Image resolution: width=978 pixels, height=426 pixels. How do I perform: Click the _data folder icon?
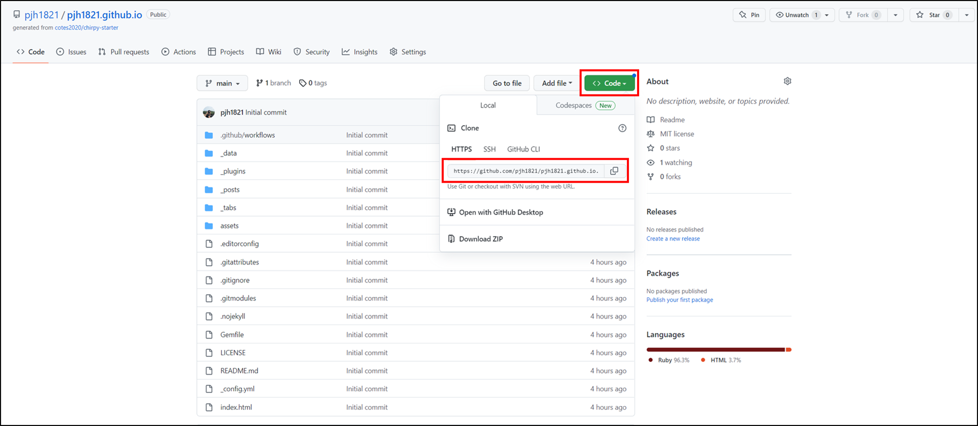(x=209, y=153)
